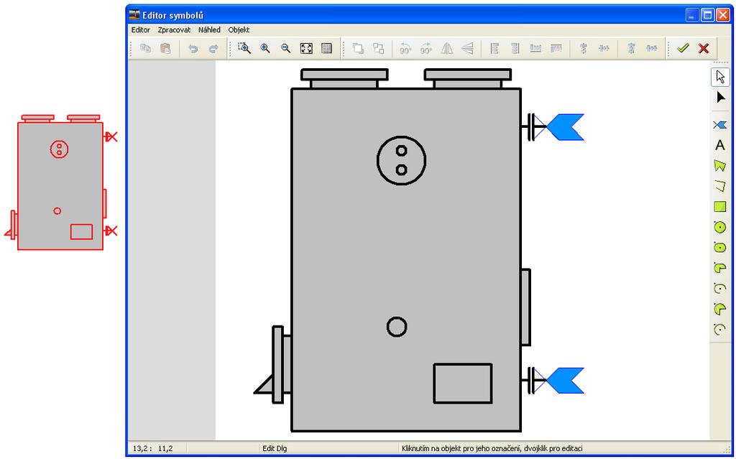Screen dimensions: 736x459
Task: Click the coordinates '13,2 : 11,2' in status bar
Action: 153,448
